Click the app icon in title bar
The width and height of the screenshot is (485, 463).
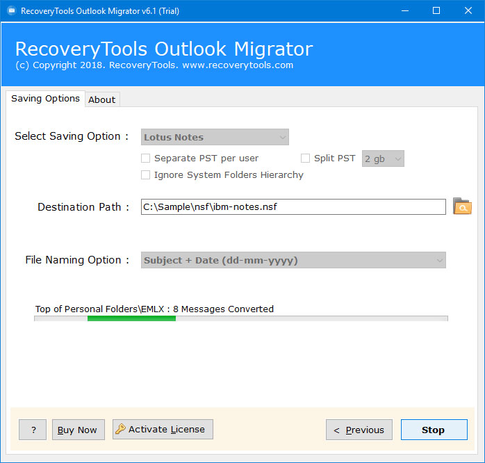pyautogui.click(x=12, y=11)
